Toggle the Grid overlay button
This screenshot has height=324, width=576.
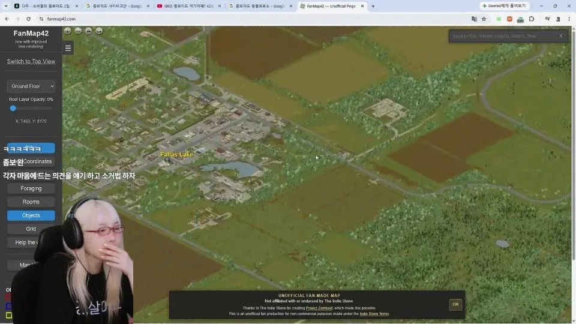point(31,229)
